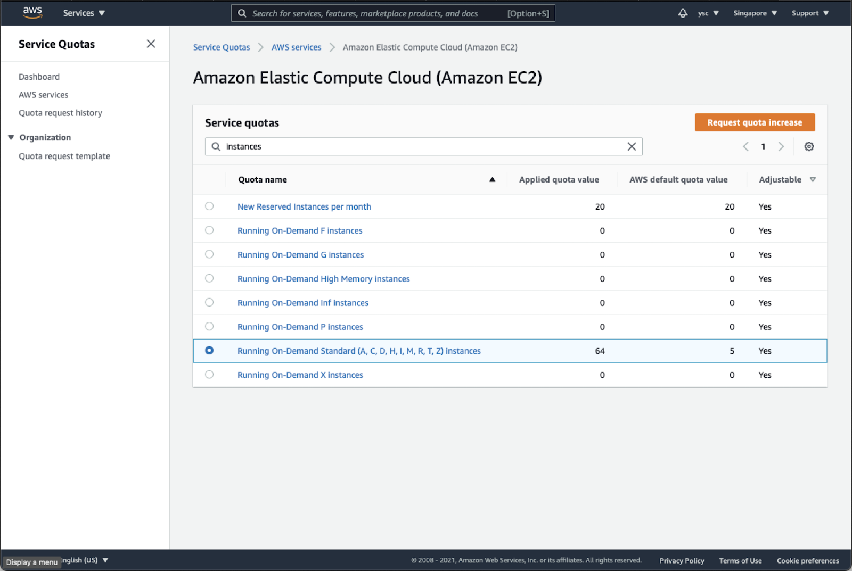Viewport: 852px width, 571px height.
Task: Select Running On-Demand G instances radio
Action: (209, 254)
